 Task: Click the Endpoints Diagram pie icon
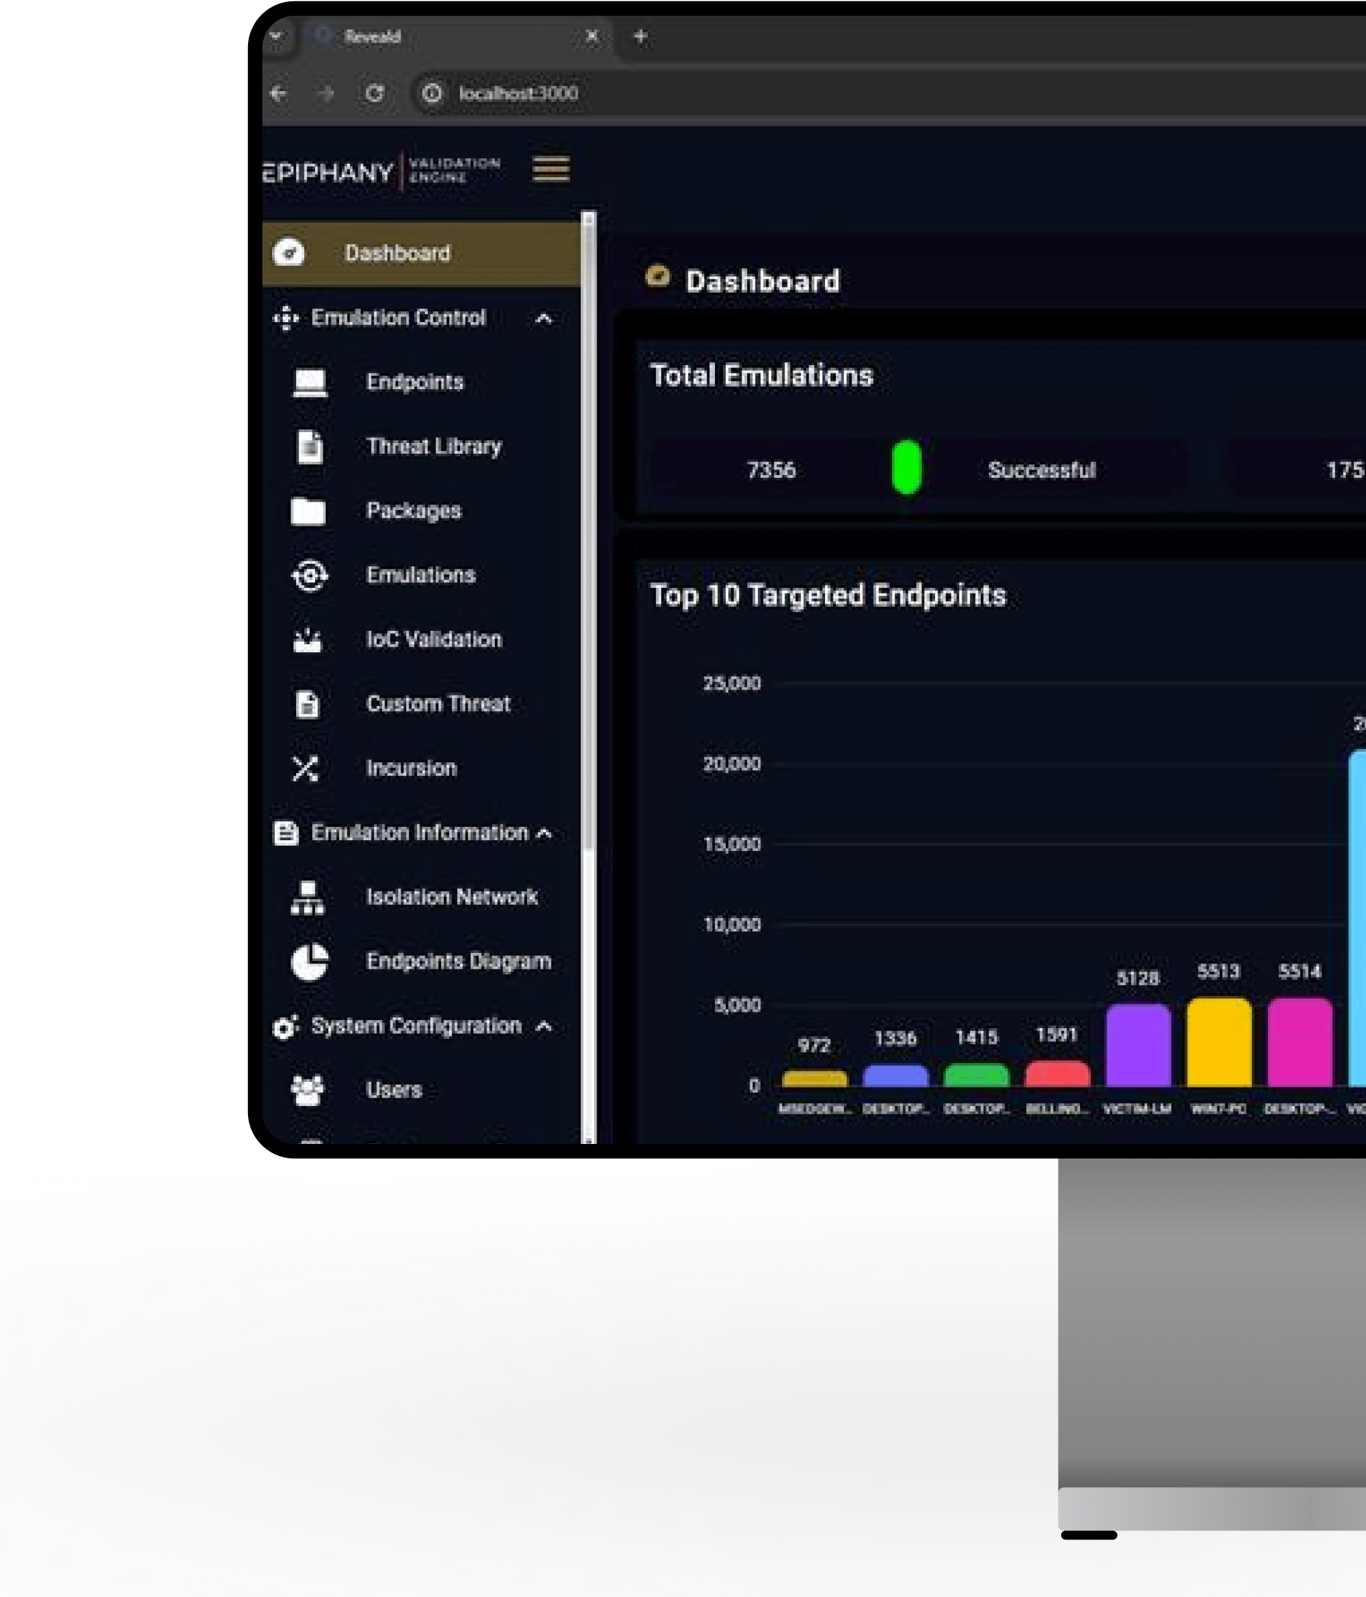click(x=310, y=962)
